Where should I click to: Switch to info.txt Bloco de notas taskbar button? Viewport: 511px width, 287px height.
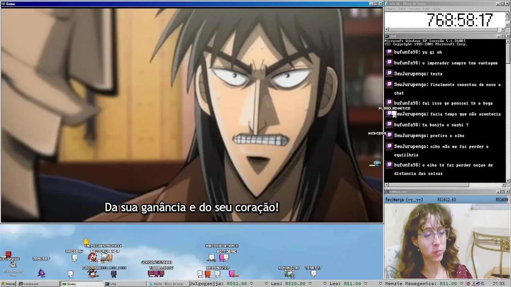pyautogui.click(x=168, y=284)
